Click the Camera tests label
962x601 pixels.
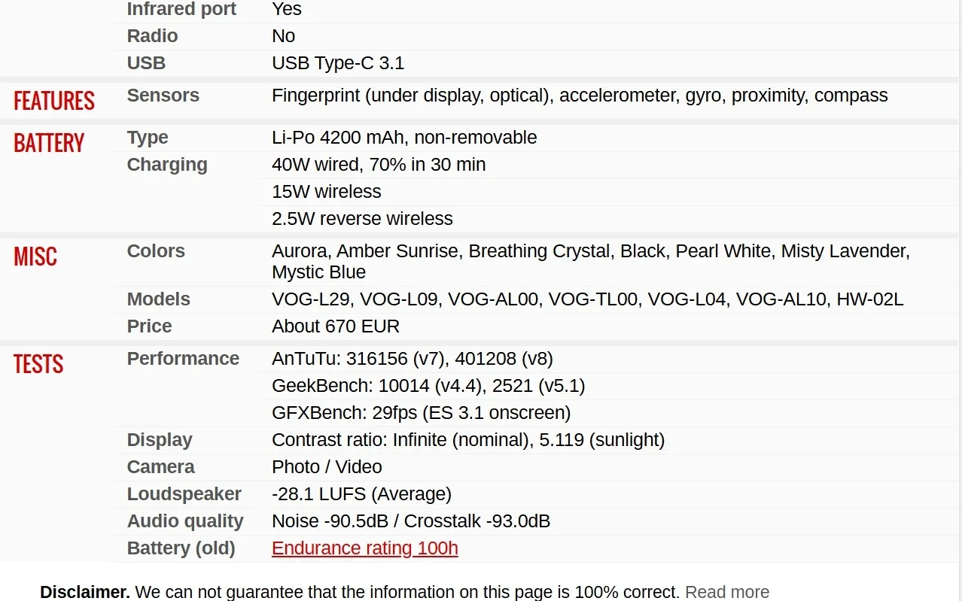[160, 467]
